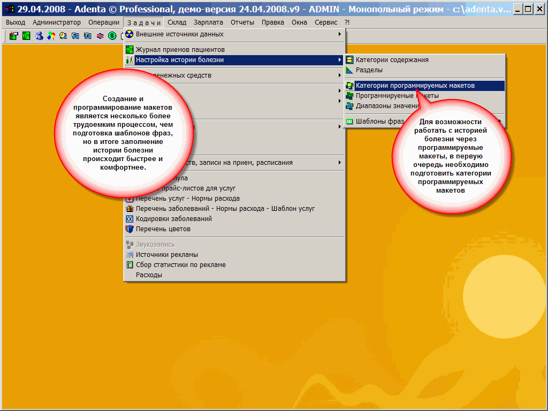Open Сбор статистики по рекламе
This screenshot has height=411, width=548.
tap(180, 265)
